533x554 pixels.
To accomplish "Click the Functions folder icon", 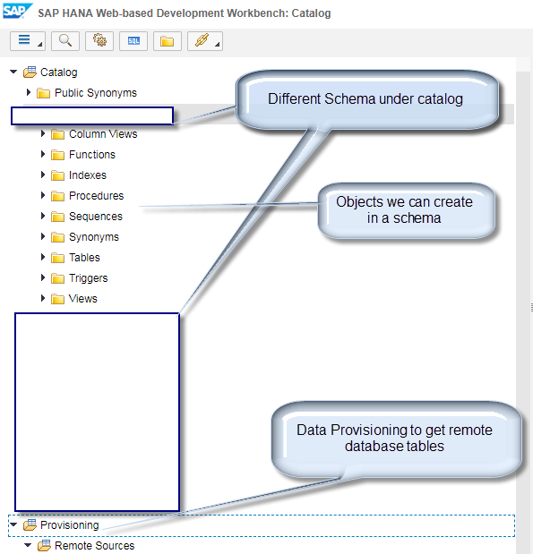I will tap(57, 155).
